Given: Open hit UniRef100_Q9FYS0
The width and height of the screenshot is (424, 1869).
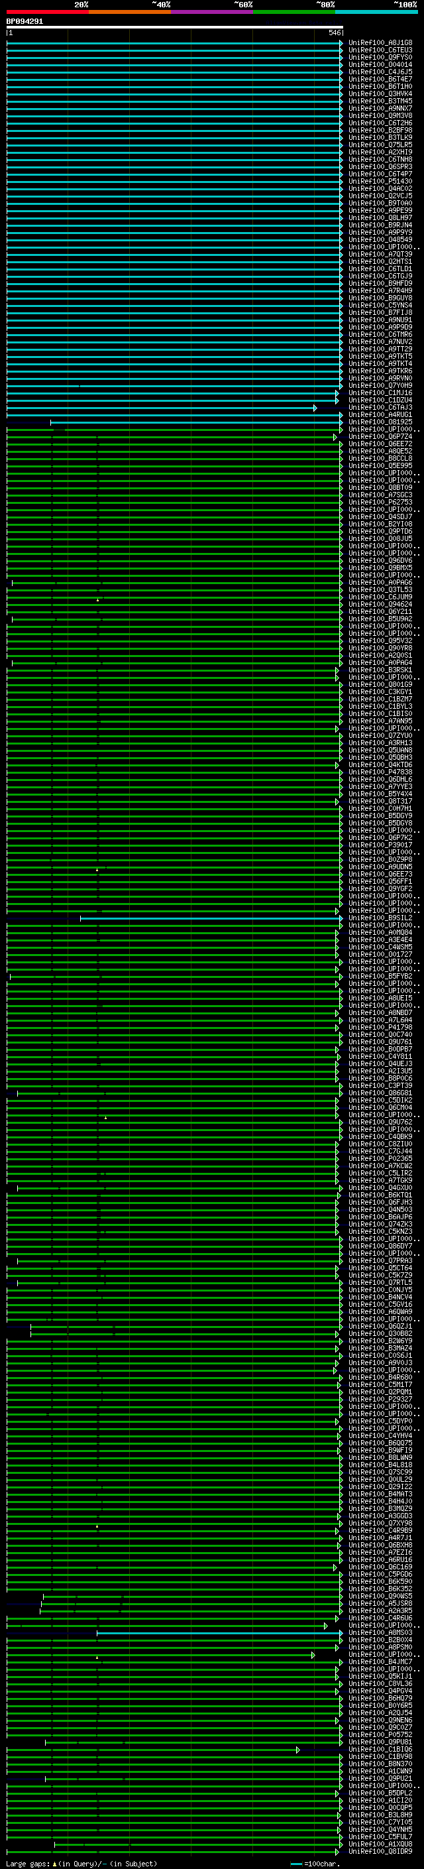Looking at the screenshot, I should [x=380, y=57].
